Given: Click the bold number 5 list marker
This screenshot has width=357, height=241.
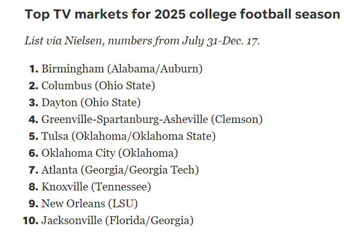Looking at the screenshot, I should click(x=33, y=137).
